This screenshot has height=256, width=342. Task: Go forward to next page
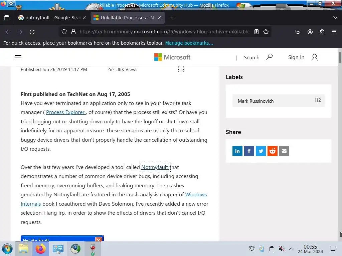(x=20, y=32)
